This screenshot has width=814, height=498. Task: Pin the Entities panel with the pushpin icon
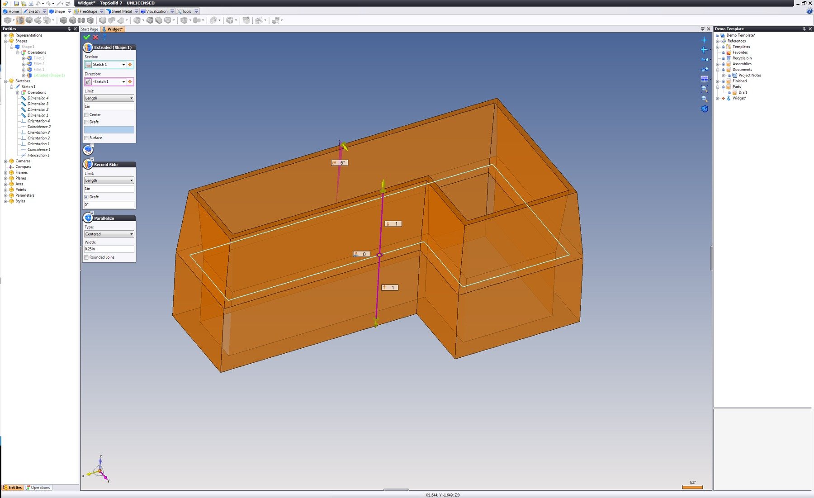(69, 28)
